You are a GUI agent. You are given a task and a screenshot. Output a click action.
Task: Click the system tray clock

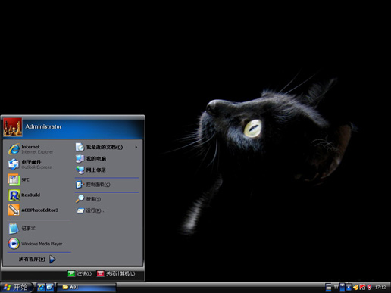click(380, 287)
